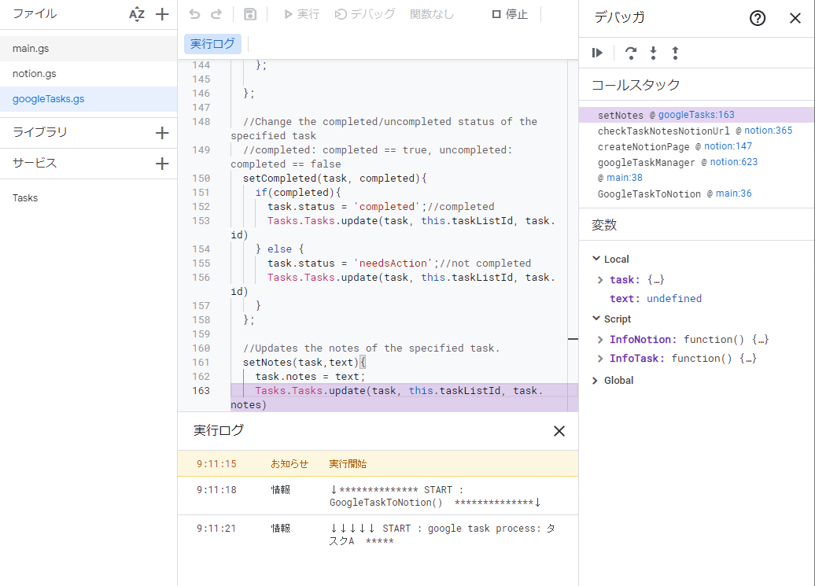Viewport: 815px width, 586px height.
Task: Click the 9:11:15 実行開始 log entry
Action: [x=378, y=464]
